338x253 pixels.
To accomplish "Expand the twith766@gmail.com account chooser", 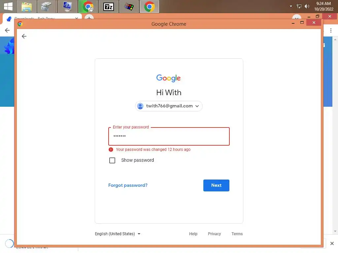I will click(169, 106).
